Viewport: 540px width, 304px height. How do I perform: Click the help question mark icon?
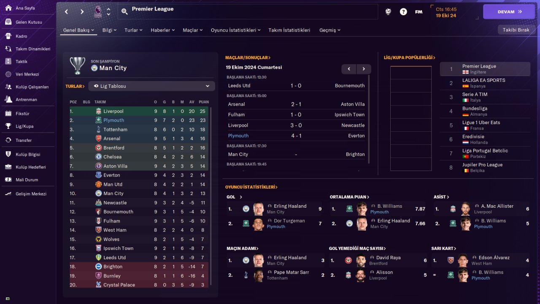pos(403,12)
